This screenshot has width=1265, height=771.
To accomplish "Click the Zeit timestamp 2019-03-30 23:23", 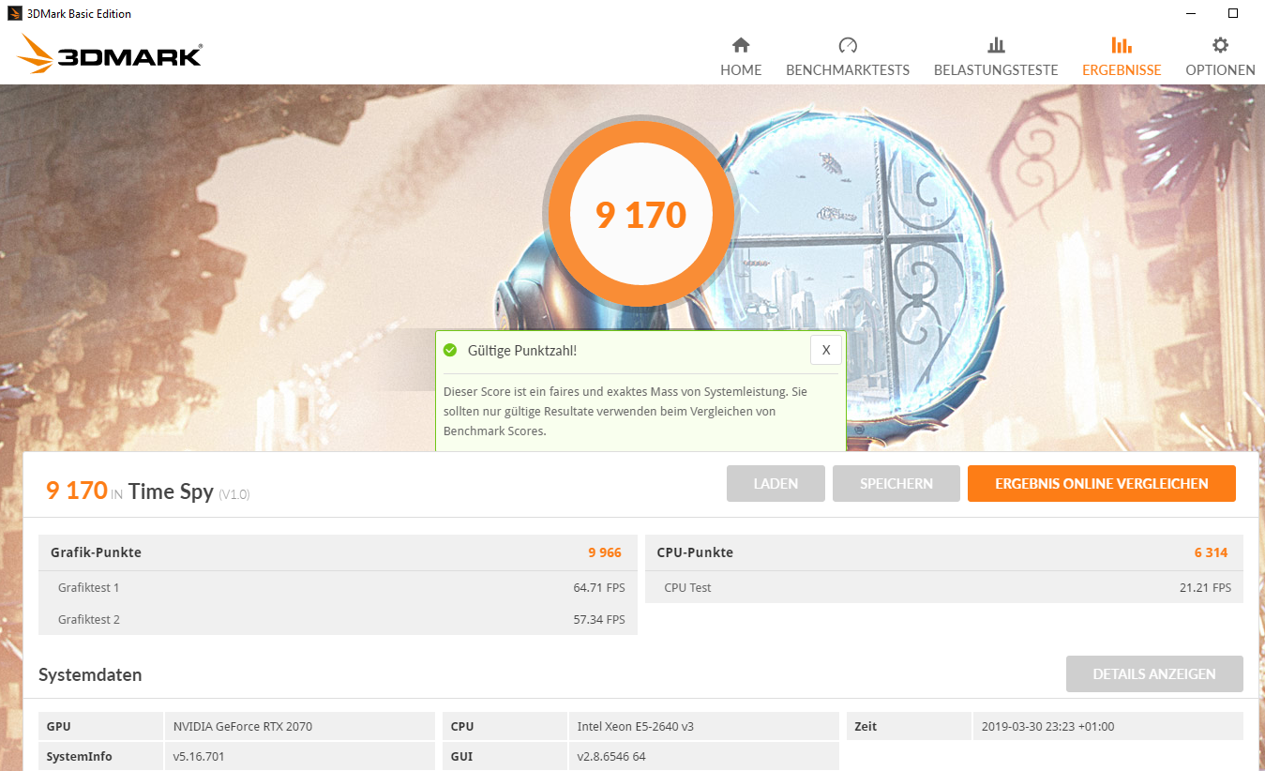I will [x=1047, y=726].
